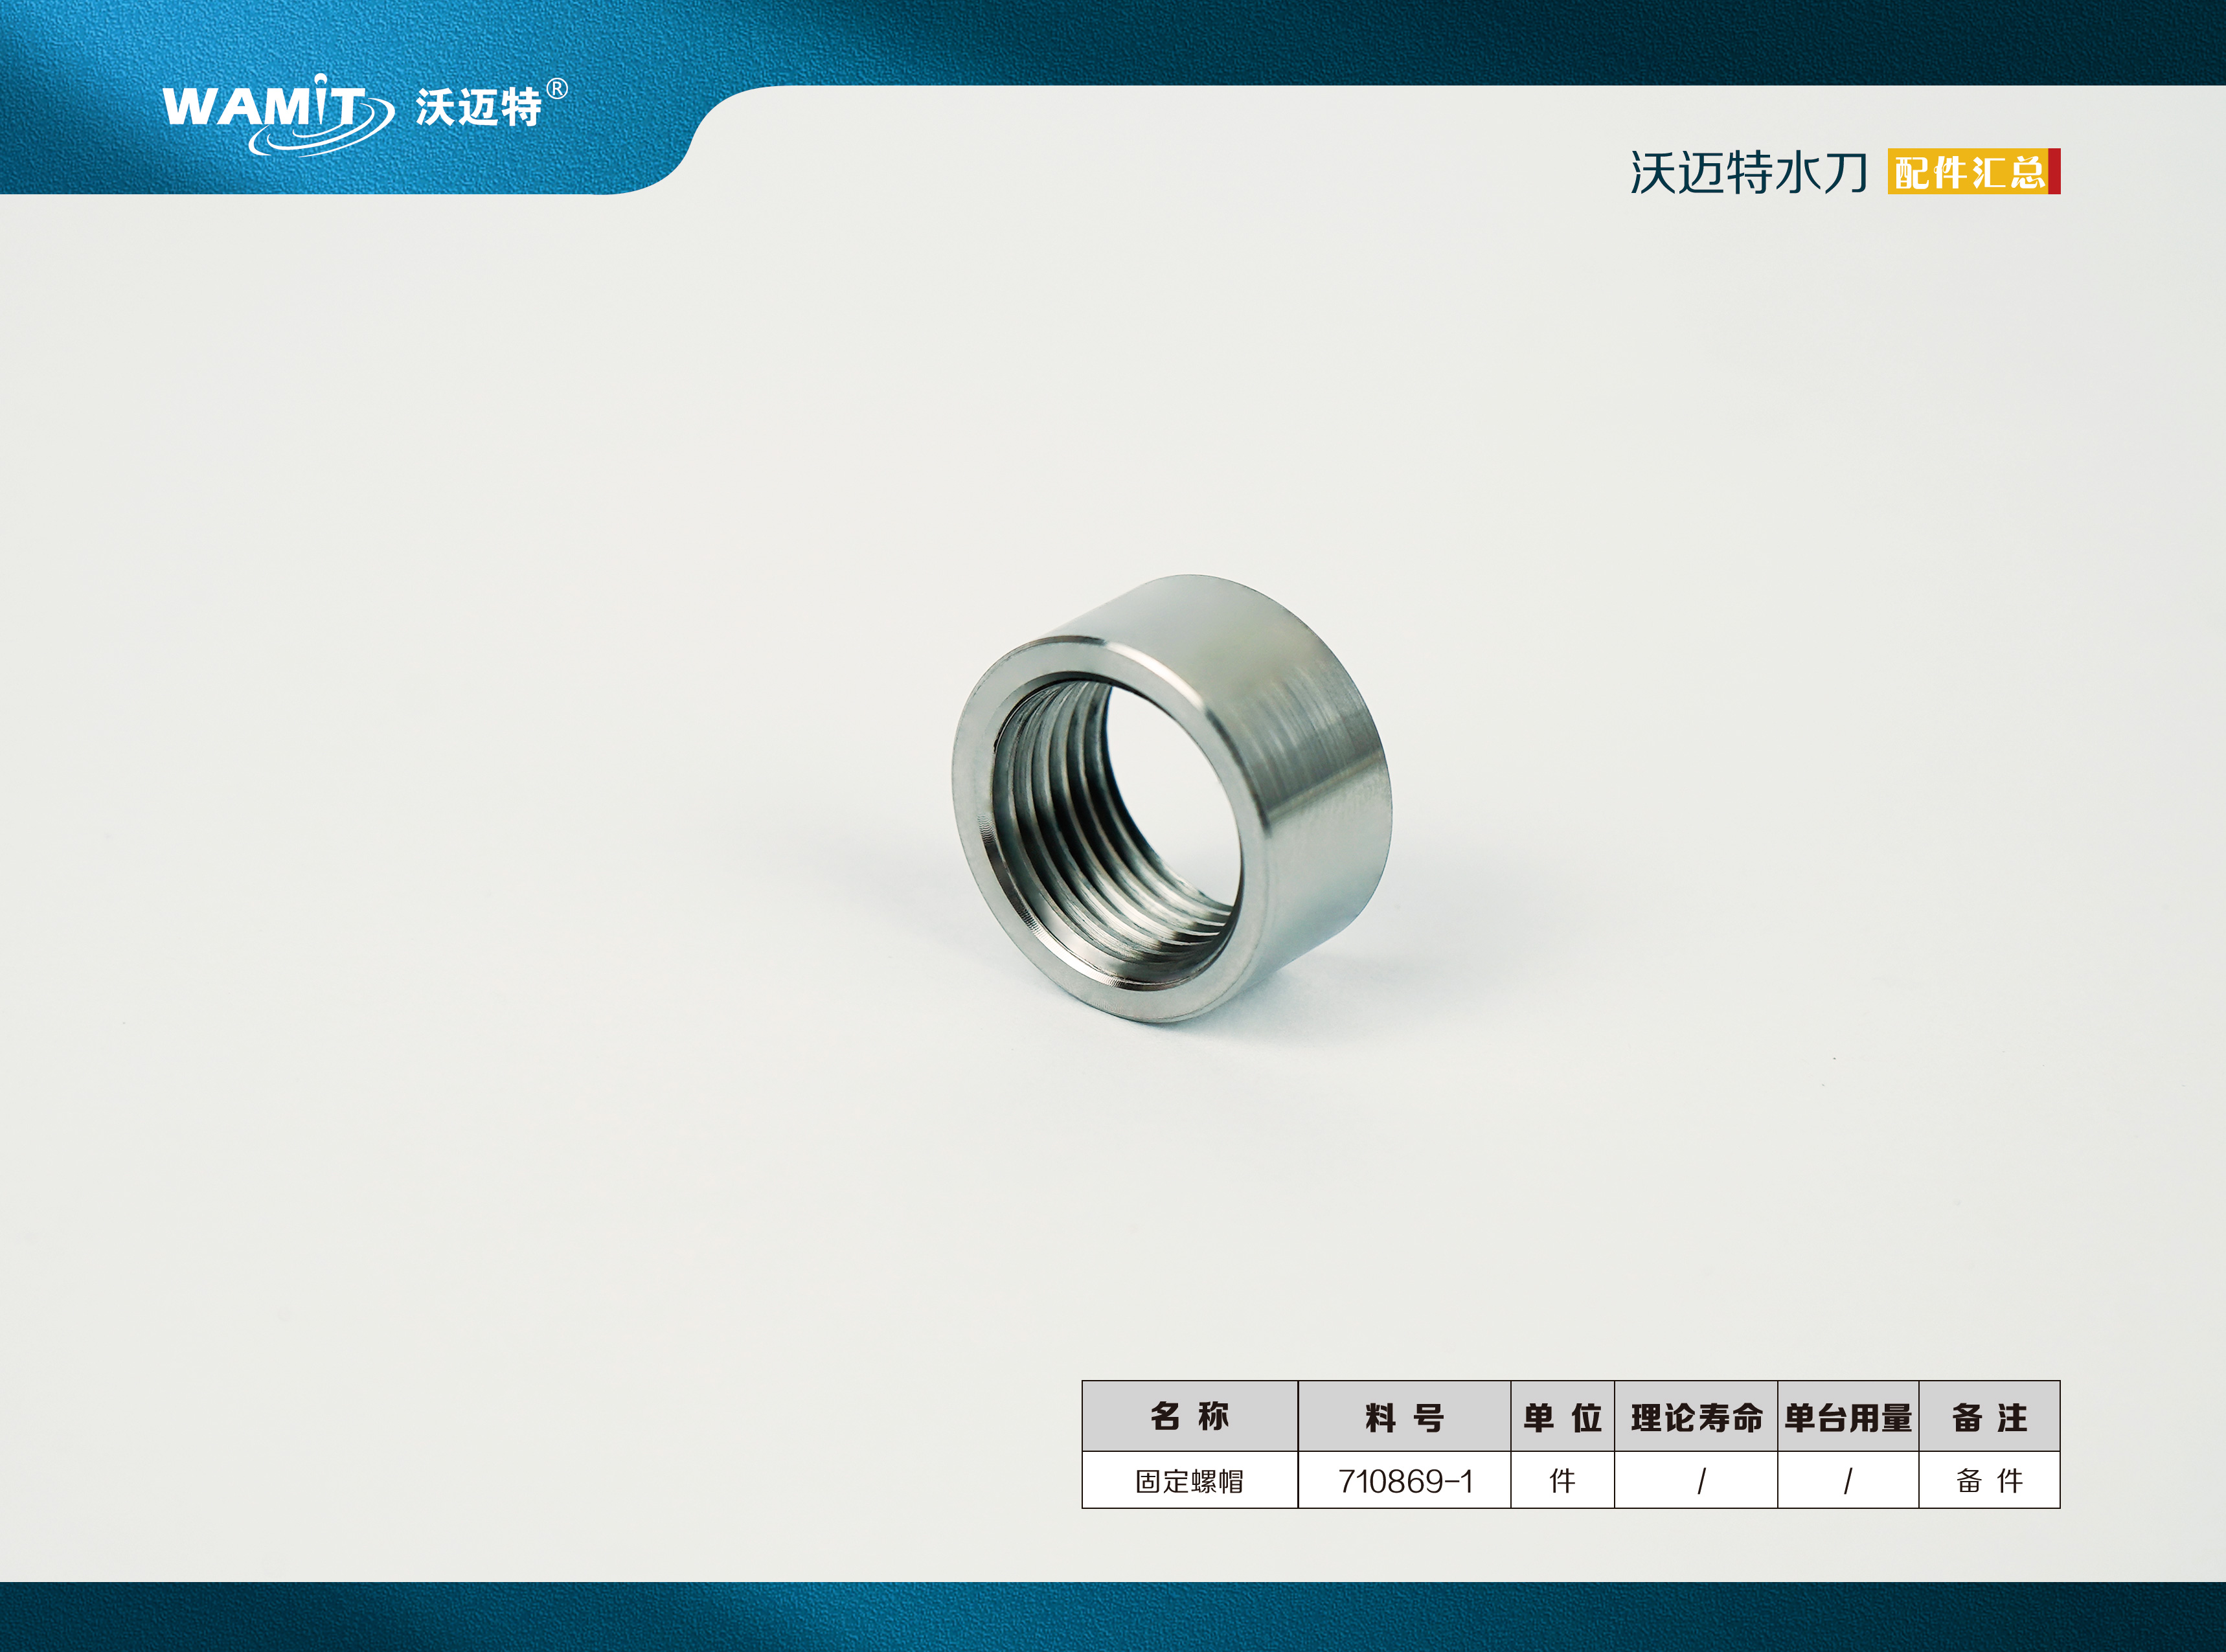Click the WAMIT logo

(278, 114)
